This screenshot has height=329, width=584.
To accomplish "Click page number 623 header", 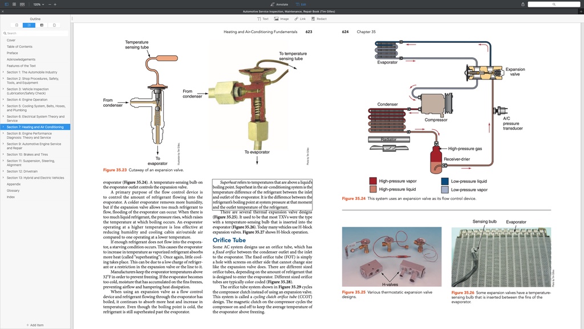I will [x=309, y=32].
